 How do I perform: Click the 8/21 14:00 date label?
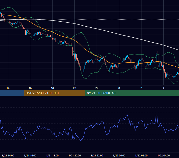8,155
